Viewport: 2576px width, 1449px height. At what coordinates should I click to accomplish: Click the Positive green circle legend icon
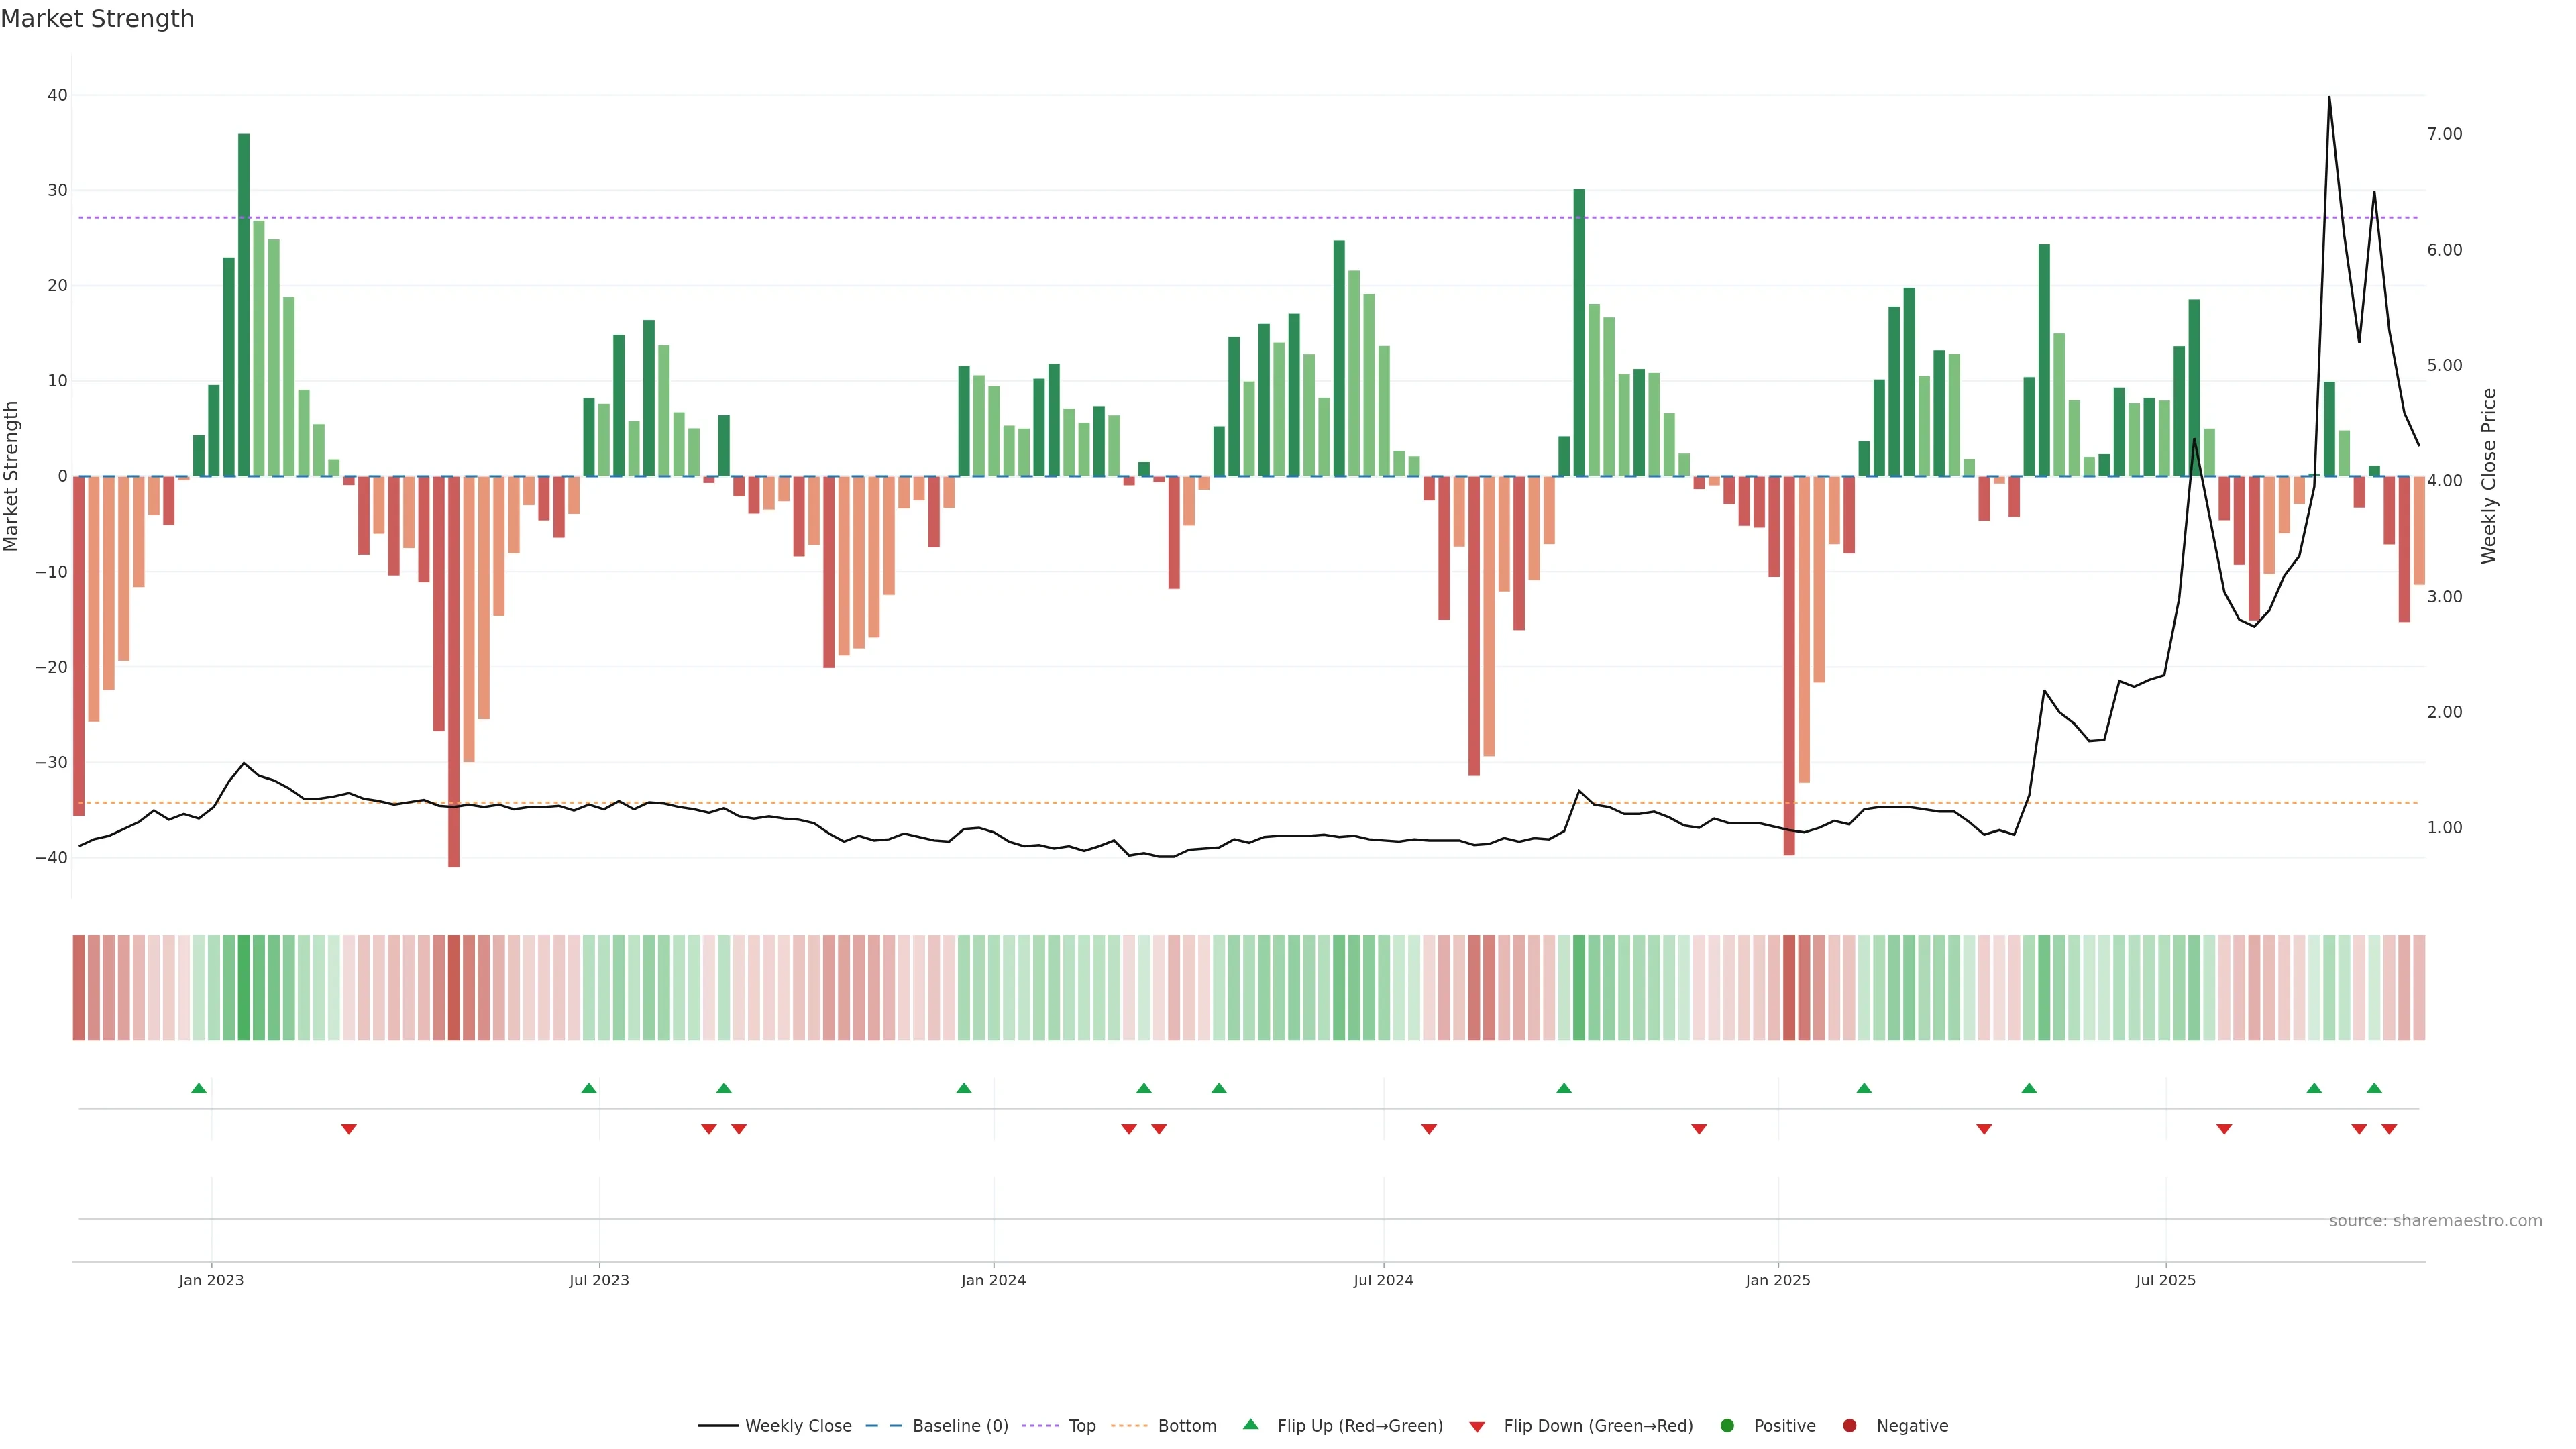(1727, 1426)
